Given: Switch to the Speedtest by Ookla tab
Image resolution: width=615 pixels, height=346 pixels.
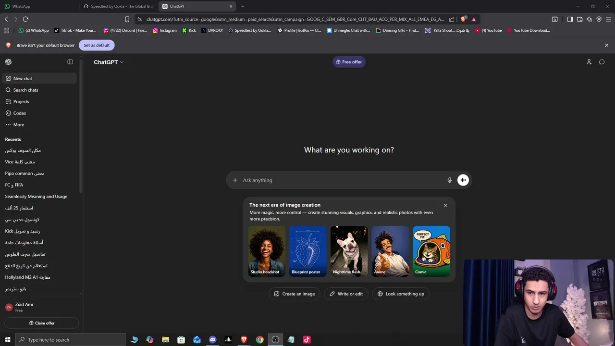Looking at the screenshot, I should tap(118, 6).
